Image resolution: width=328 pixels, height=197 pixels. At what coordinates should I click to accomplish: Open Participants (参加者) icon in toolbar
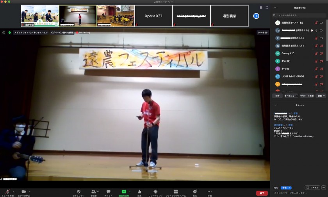click(x=94, y=192)
